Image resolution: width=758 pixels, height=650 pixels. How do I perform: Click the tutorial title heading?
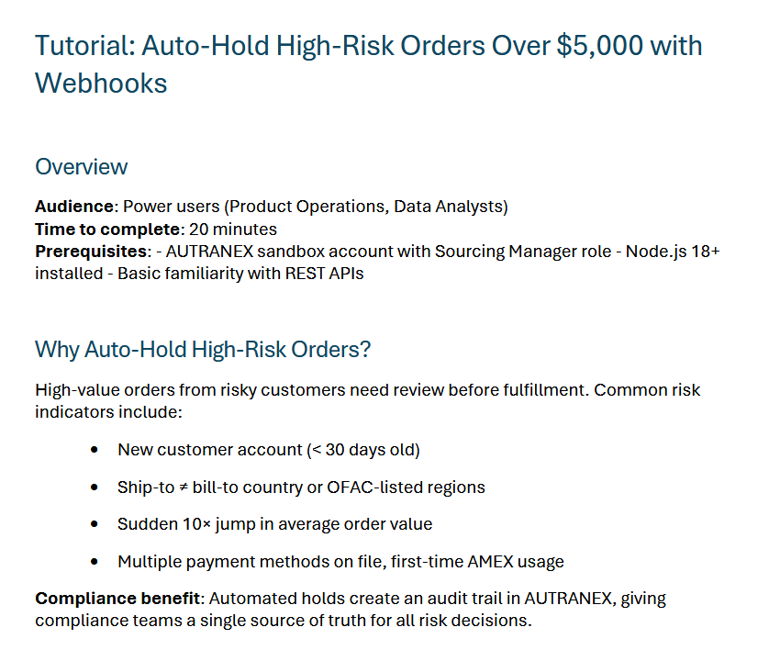[367, 46]
